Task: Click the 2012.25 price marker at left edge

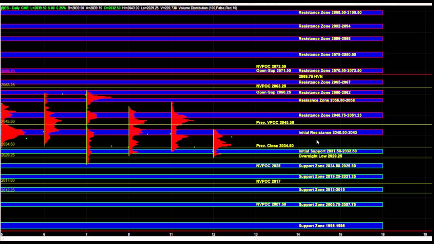Action: [x=8, y=190]
